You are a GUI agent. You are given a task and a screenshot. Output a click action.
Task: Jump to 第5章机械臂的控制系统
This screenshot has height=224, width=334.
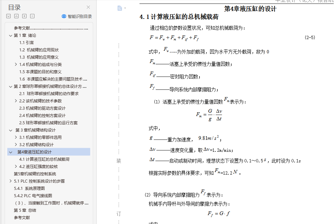point(35,174)
